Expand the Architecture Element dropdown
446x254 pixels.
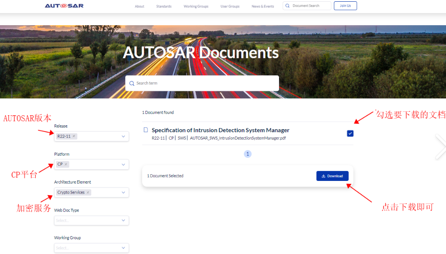(x=123, y=193)
